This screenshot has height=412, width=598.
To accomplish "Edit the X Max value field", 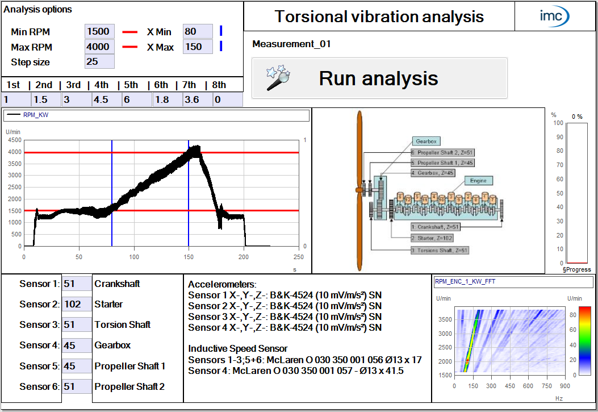I will [198, 47].
